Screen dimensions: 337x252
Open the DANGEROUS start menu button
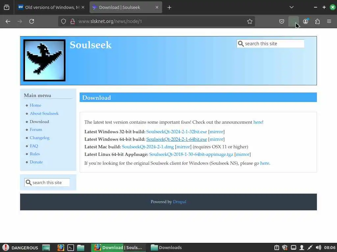tap(20, 248)
